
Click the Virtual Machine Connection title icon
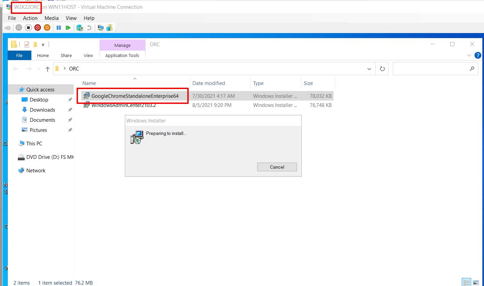click(8, 7)
